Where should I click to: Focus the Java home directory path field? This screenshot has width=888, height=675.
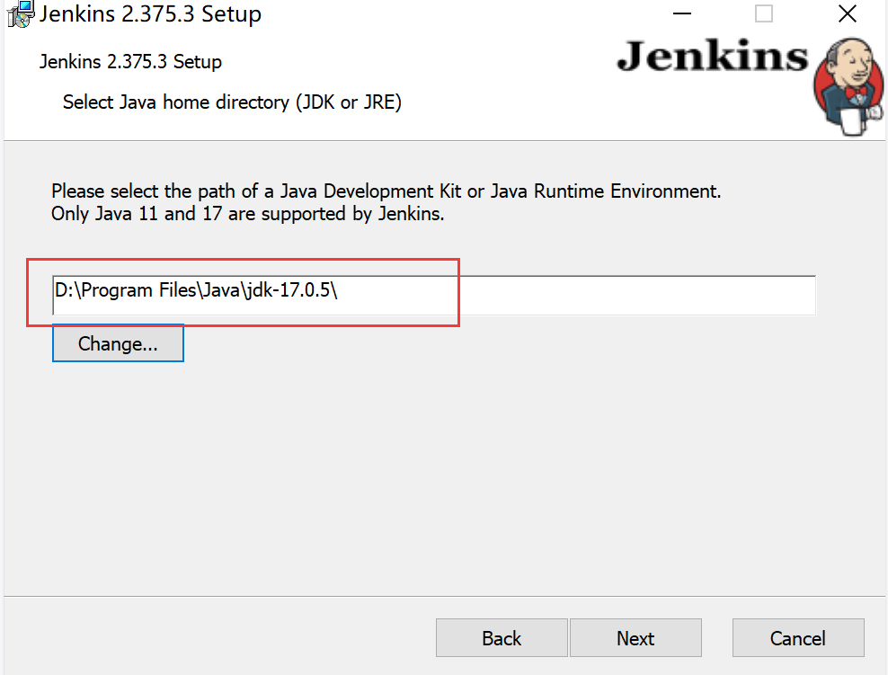434,295
